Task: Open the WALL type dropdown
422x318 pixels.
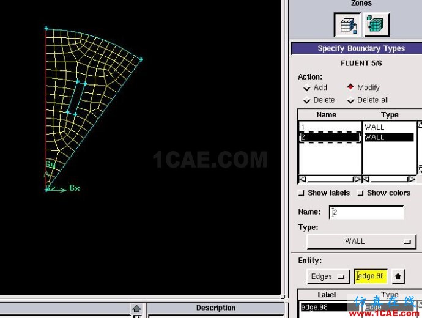Action: pyautogui.click(x=361, y=242)
